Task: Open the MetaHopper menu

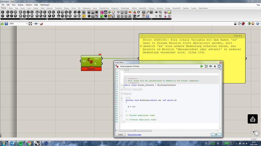Action: 45,5
